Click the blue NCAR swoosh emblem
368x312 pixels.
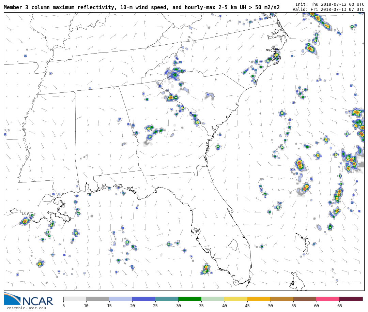tap(12, 299)
